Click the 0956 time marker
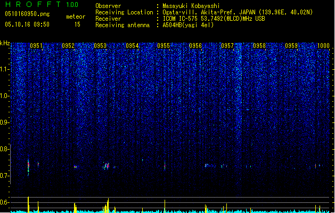The width and height of the screenshot is (335, 213). point(195,46)
